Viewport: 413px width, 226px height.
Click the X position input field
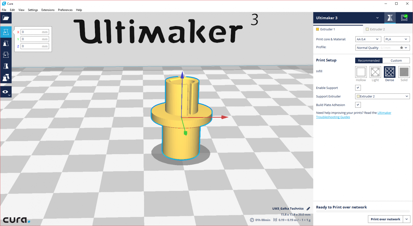click(x=35, y=32)
